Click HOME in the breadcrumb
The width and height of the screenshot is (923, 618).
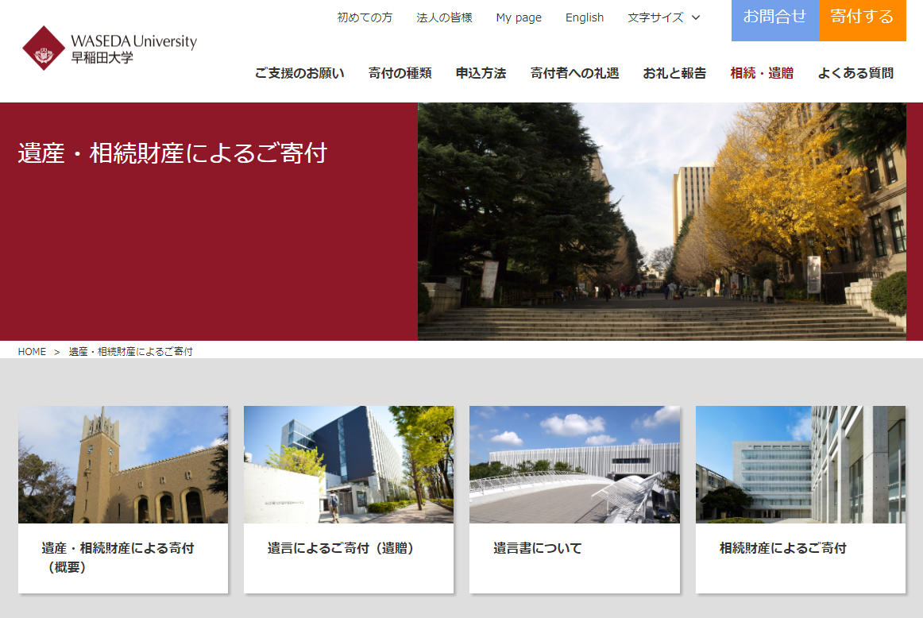coord(32,351)
